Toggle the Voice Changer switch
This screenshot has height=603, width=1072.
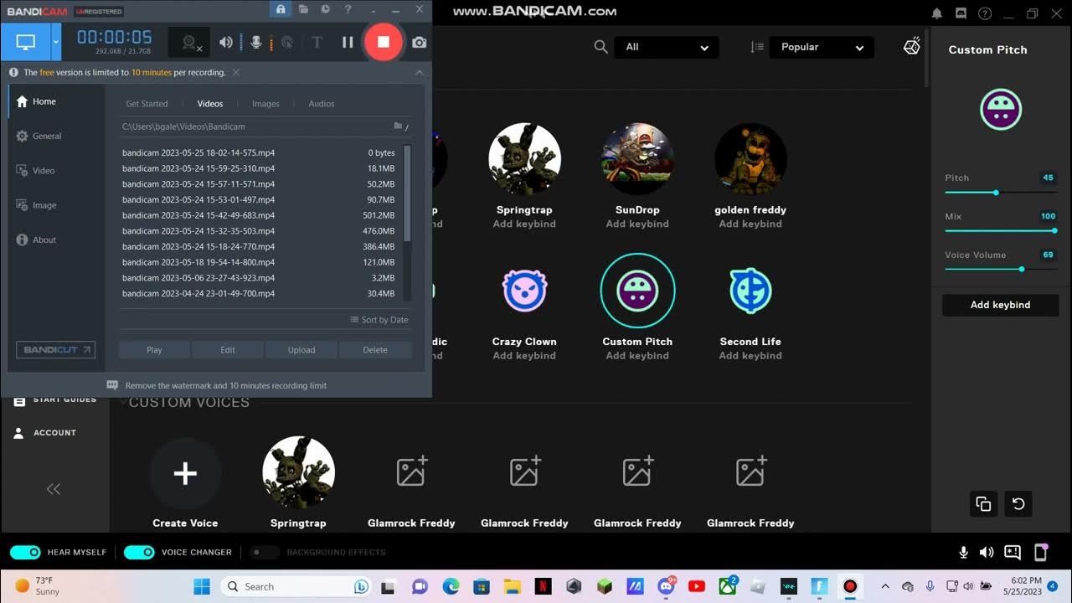click(139, 552)
